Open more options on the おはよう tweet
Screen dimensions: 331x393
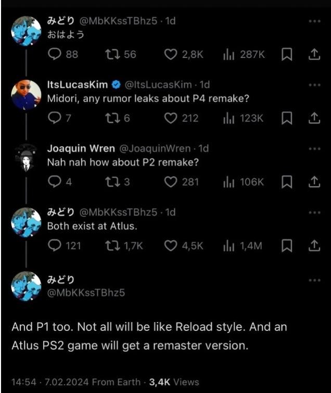pos(314,22)
